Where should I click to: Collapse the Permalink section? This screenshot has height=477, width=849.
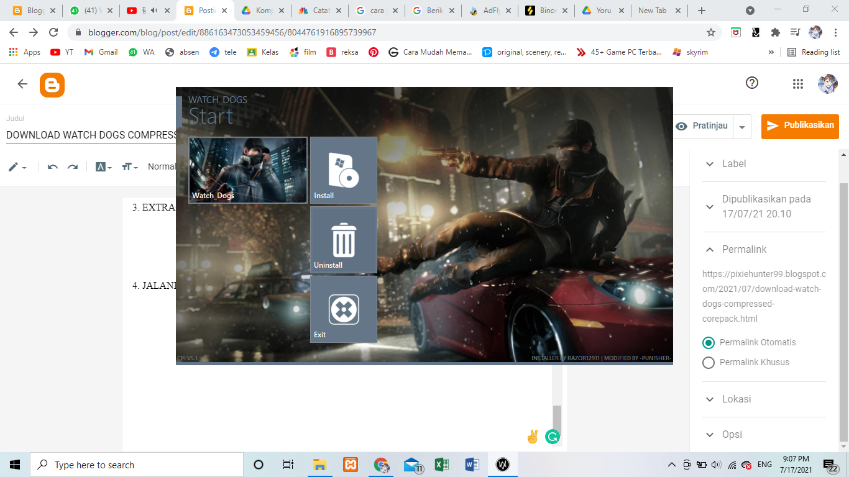[x=764, y=249]
